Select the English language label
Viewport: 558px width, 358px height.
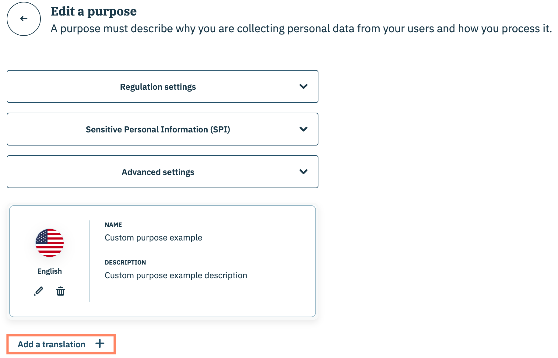[x=50, y=271]
